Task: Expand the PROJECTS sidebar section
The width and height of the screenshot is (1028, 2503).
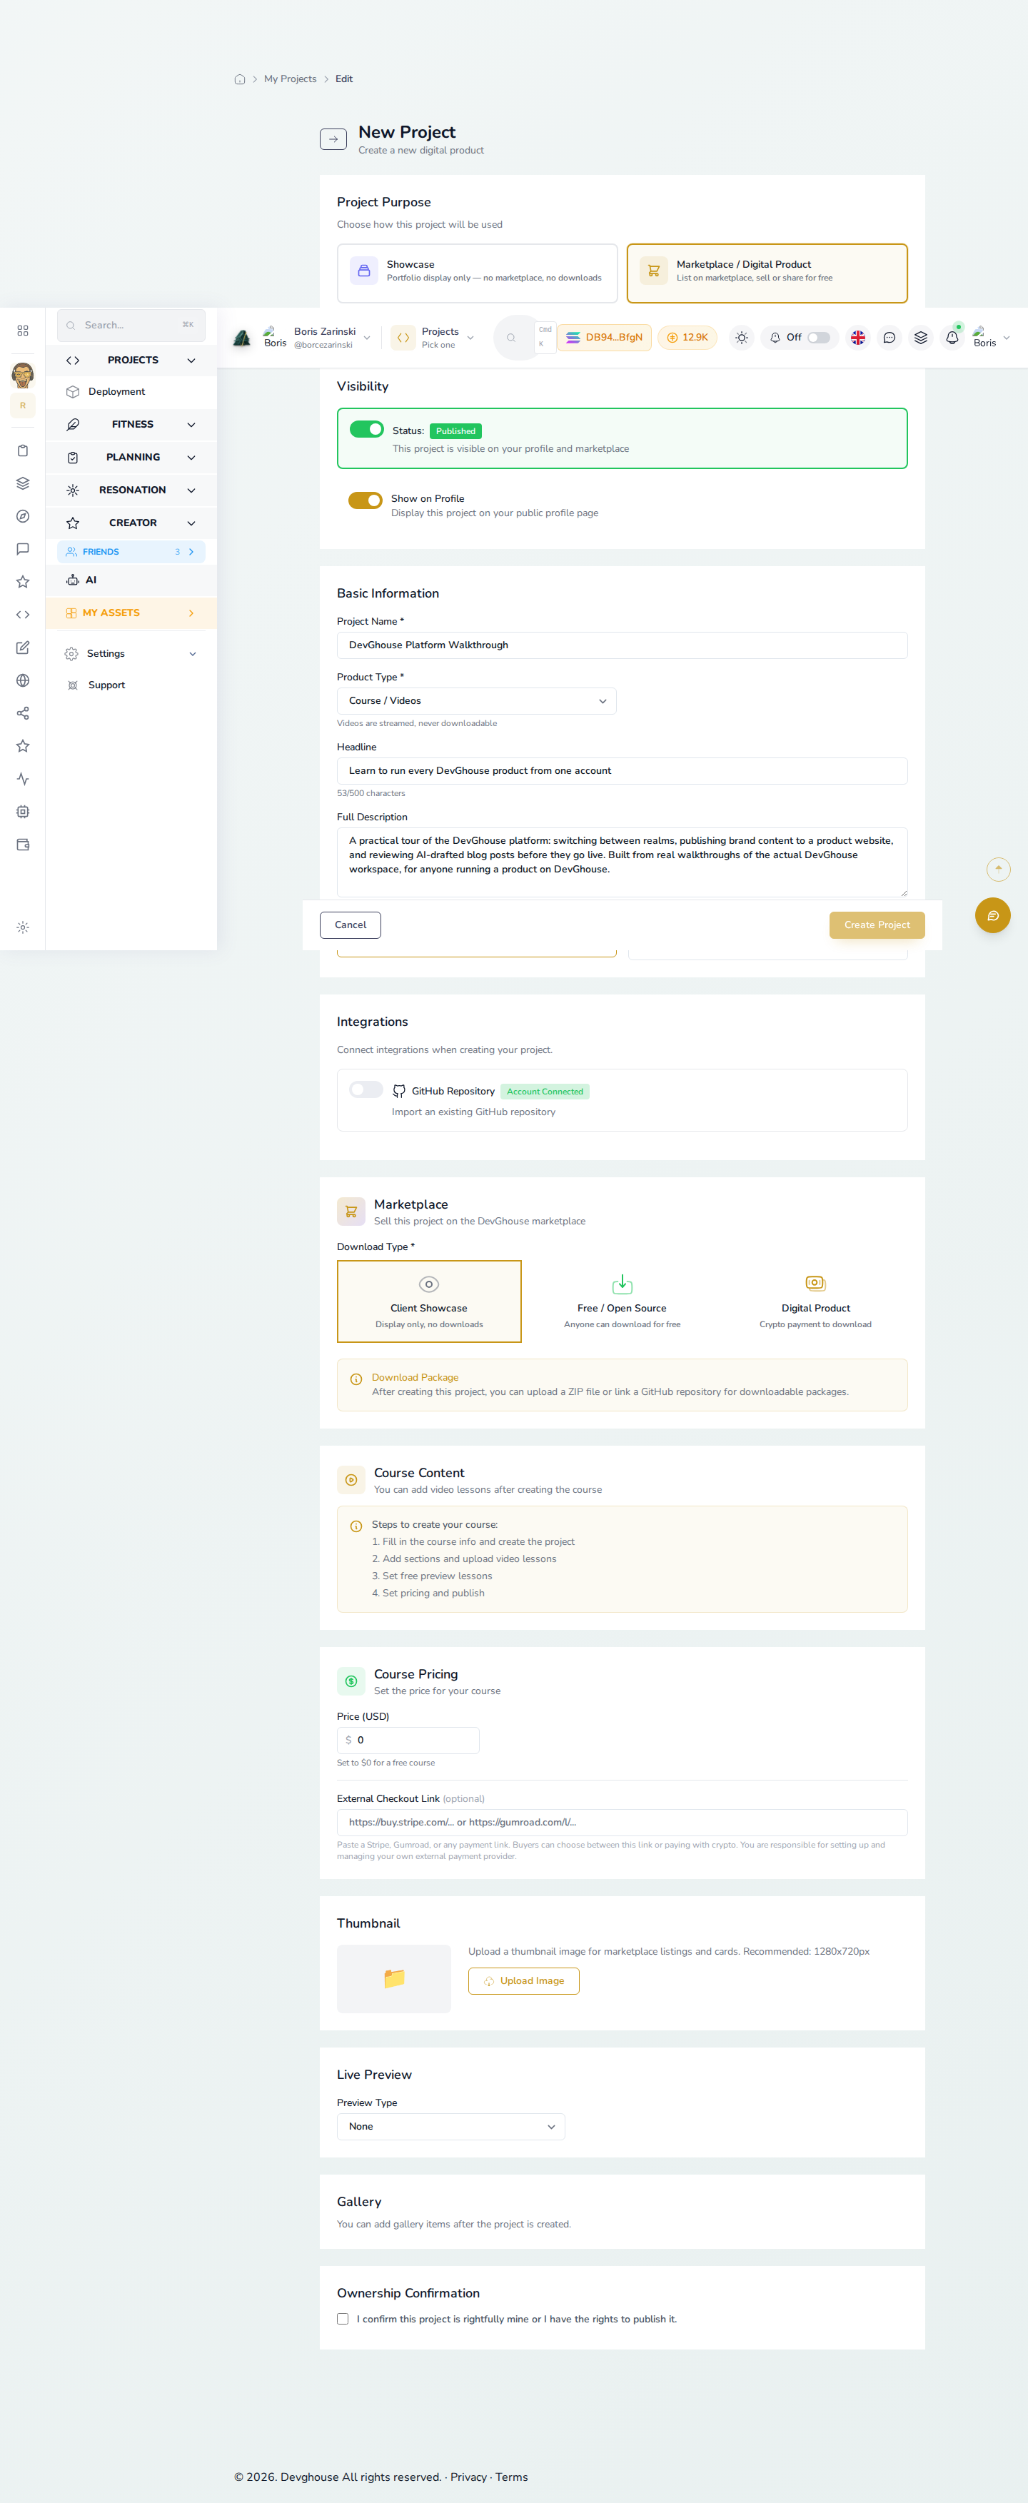Action: pyautogui.click(x=131, y=361)
